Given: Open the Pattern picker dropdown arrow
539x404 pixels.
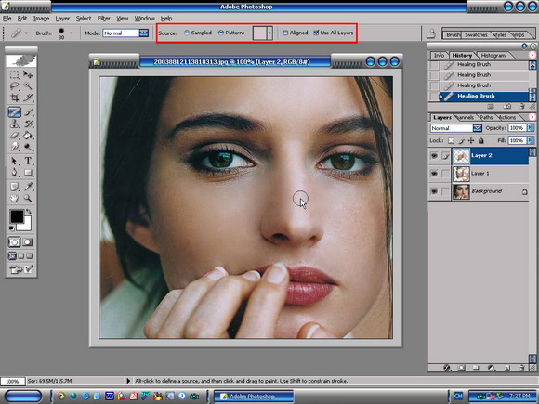Looking at the screenshot, I should (269, 33).
